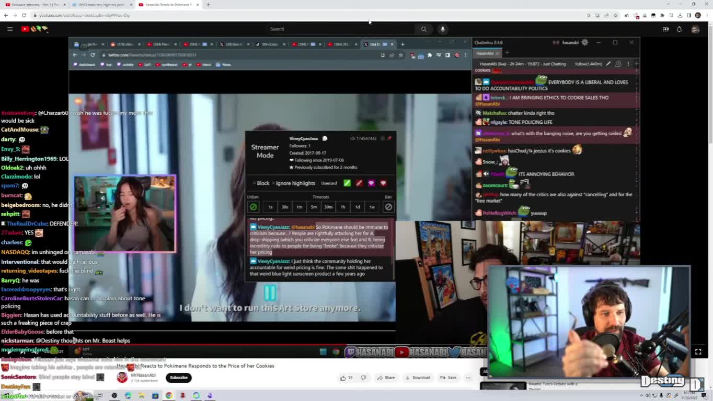Click the purple gem icon in the usercard
713x401 pixels.
(x=371, y=183)
